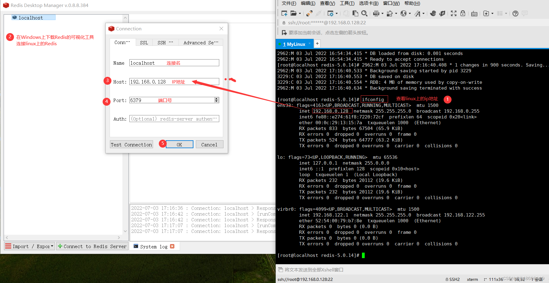
Task: Click the add current session arrow icon
Action: point(284,32)
